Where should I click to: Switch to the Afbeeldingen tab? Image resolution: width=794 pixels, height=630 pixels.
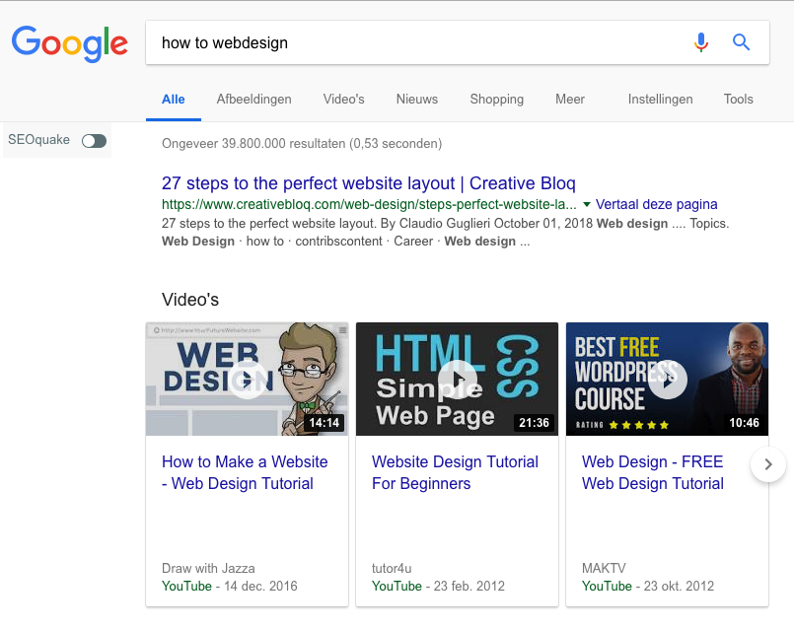[x=253, y=99]
